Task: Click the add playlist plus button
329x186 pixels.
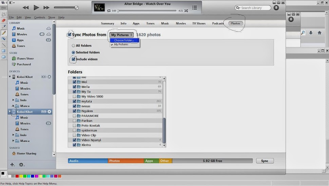Action: [12, 165]
